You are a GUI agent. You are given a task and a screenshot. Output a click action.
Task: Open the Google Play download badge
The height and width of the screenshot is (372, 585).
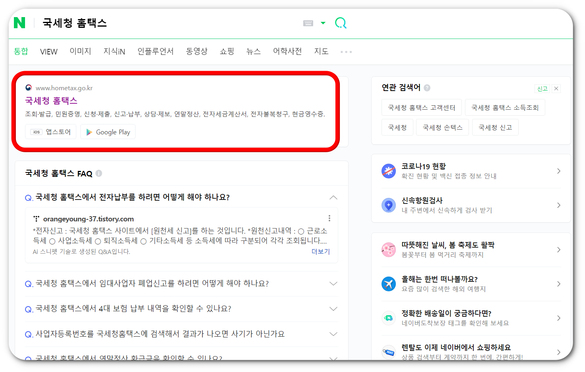pyautogui.click(x=108, y=132)
